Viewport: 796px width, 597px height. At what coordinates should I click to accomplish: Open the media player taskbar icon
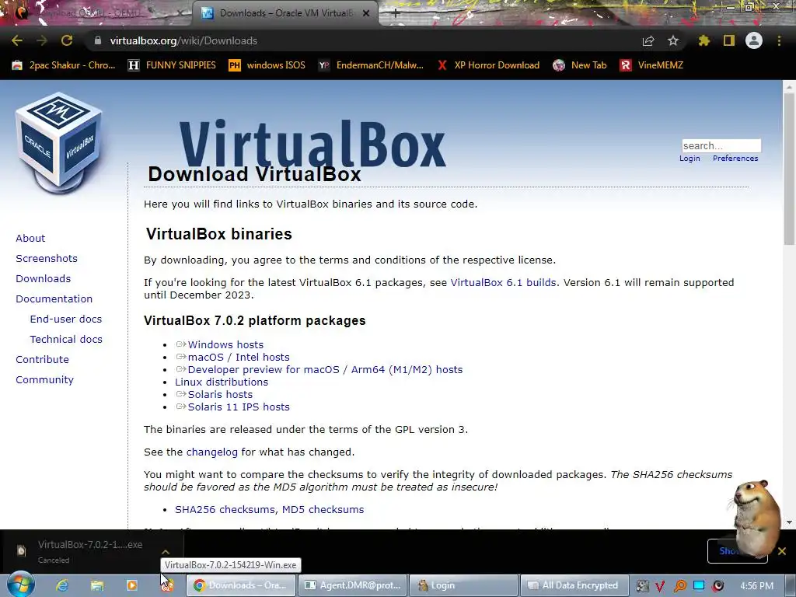coord(132,585)
